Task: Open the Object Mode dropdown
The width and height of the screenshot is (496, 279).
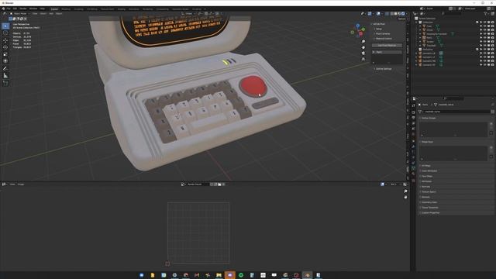Action: (x=19, y=14)
